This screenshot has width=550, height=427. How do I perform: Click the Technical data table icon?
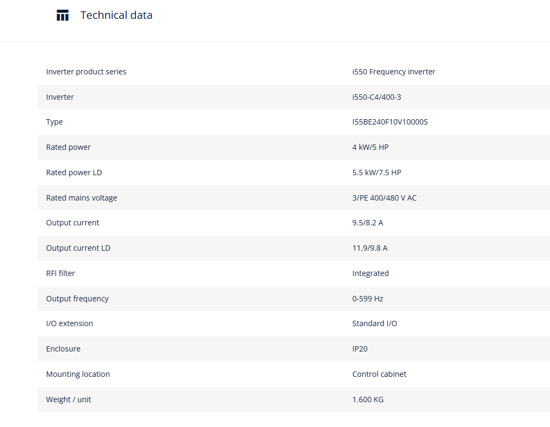(63, 16)
